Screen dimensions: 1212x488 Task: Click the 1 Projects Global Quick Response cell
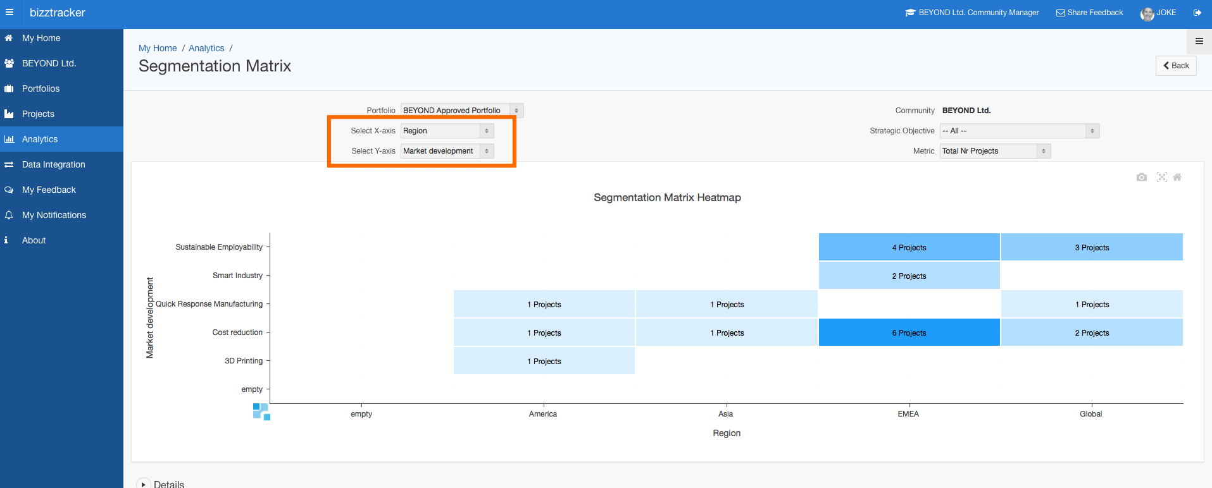(x=1092, y=304)
